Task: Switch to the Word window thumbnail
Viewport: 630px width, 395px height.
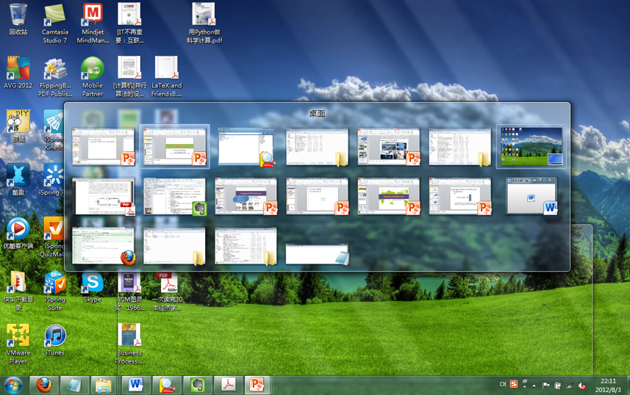Action: [x=531, y=197]
